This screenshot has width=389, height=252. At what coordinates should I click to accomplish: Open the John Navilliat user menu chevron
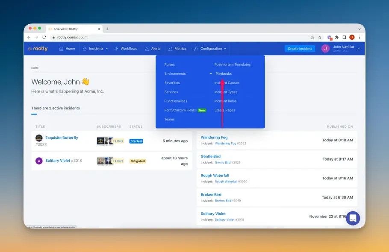point(359,48)
